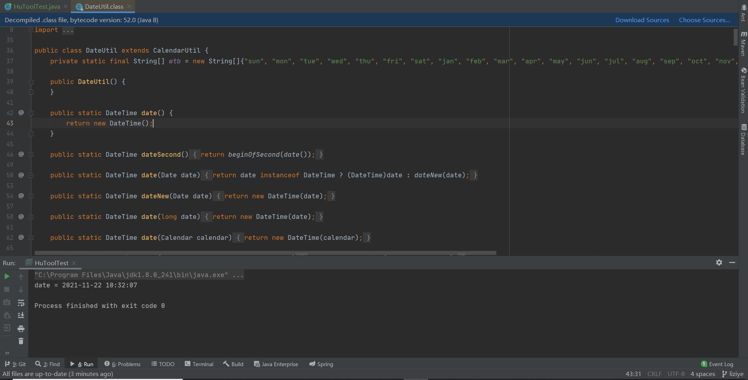Click the exit/login arrow icon in Run panel
Viewport: 748px width, 380px height.
click(x=7, y=328)
